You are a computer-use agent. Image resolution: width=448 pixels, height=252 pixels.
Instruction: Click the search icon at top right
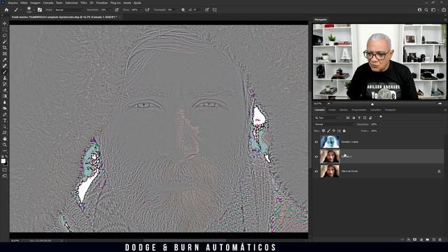tap(426, 10)
